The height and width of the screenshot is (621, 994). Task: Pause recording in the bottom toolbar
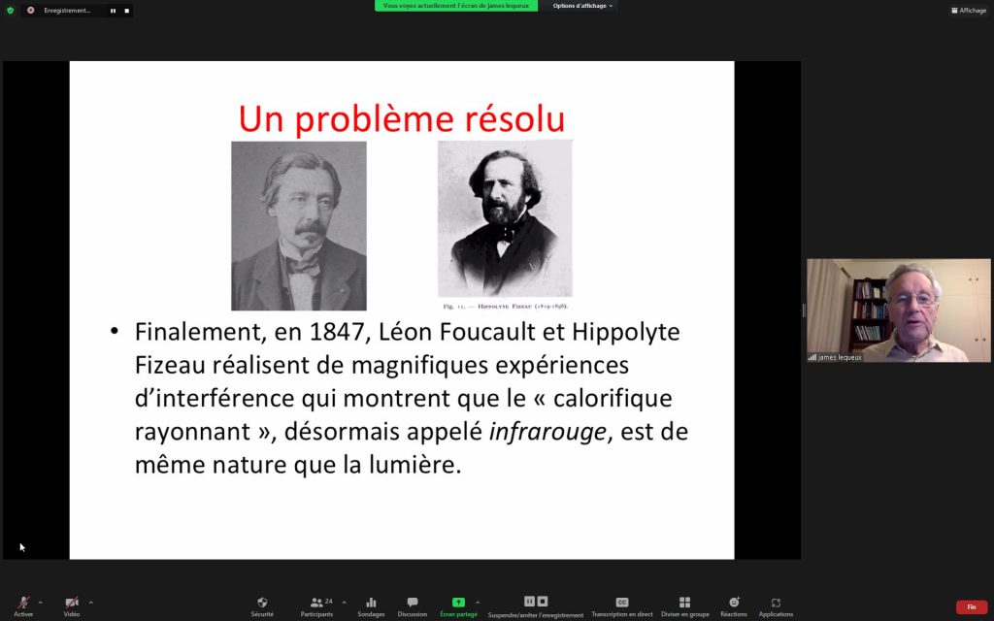pos(529,602)
